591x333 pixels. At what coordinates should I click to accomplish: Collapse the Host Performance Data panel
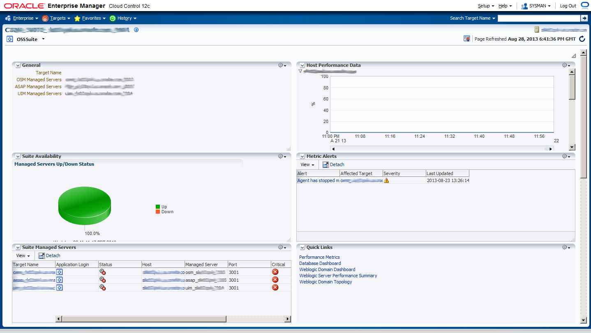302,65
